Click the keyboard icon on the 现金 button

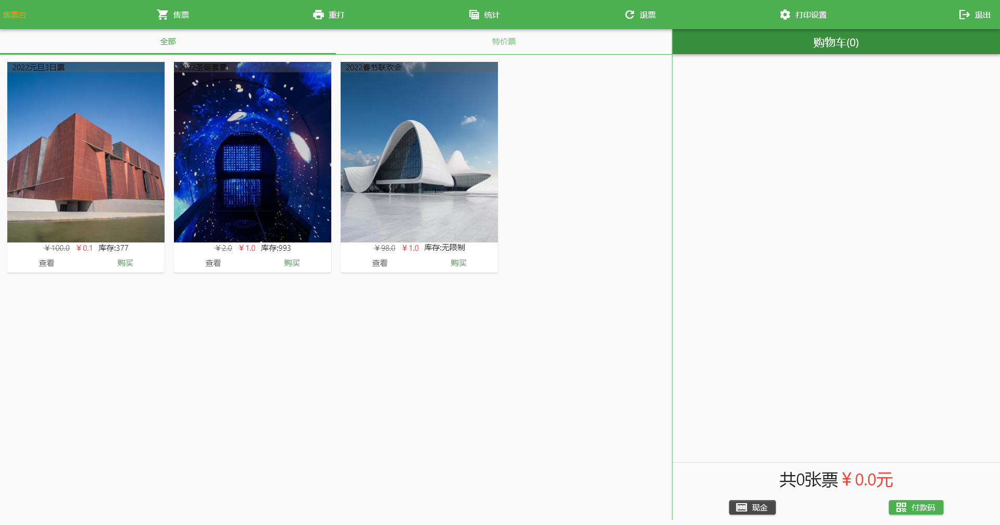click(x=741, y=507)
